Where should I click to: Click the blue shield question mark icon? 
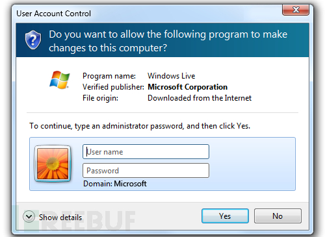pos(33,40)
